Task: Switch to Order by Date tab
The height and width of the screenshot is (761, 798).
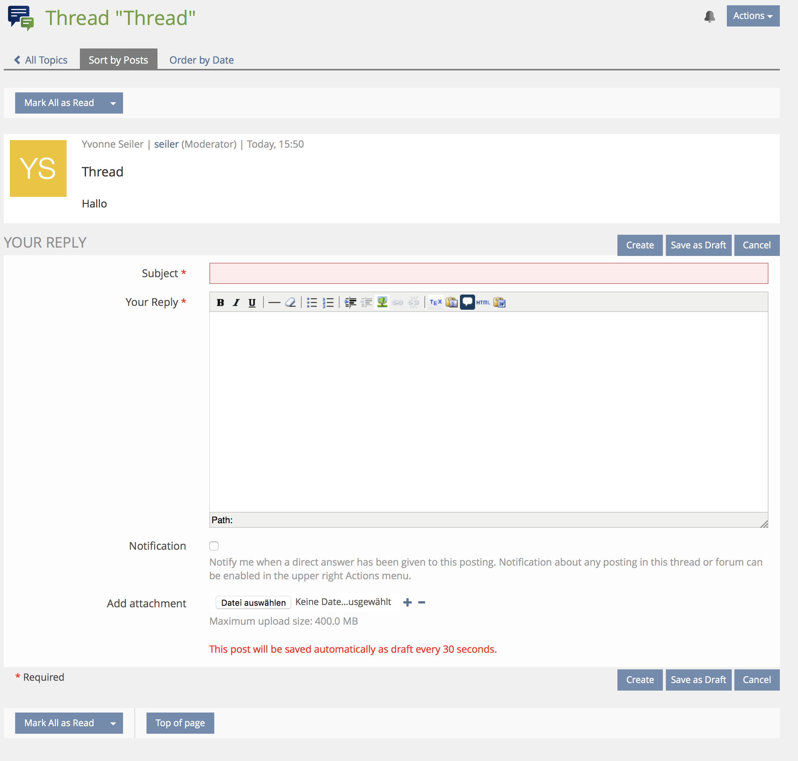Action: pyautogui.click(x=201, y=60)
